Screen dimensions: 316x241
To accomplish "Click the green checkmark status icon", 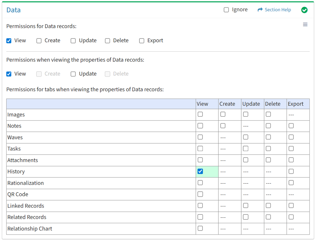I will coord(304,10).
